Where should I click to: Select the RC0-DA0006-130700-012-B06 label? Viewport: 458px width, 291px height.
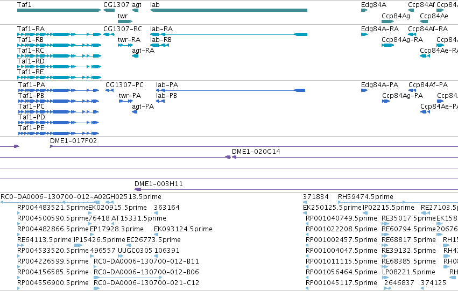[x=146, y=273]
